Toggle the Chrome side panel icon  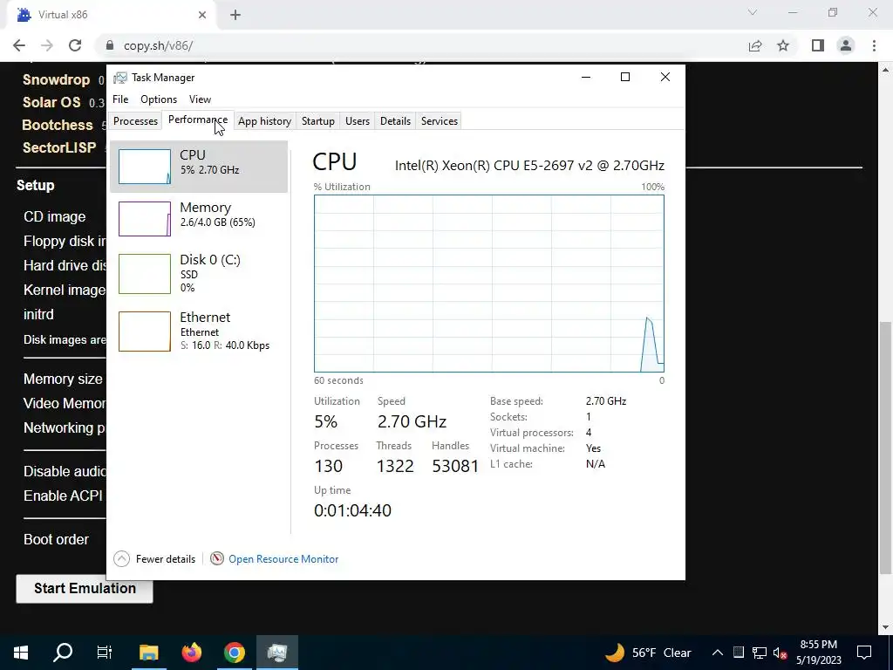click(x=818, y=45)
